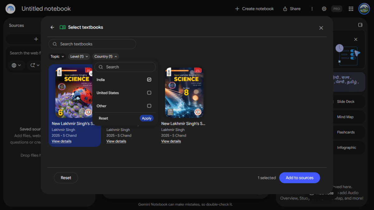Click the Untitled notebook title

point(46,9)
